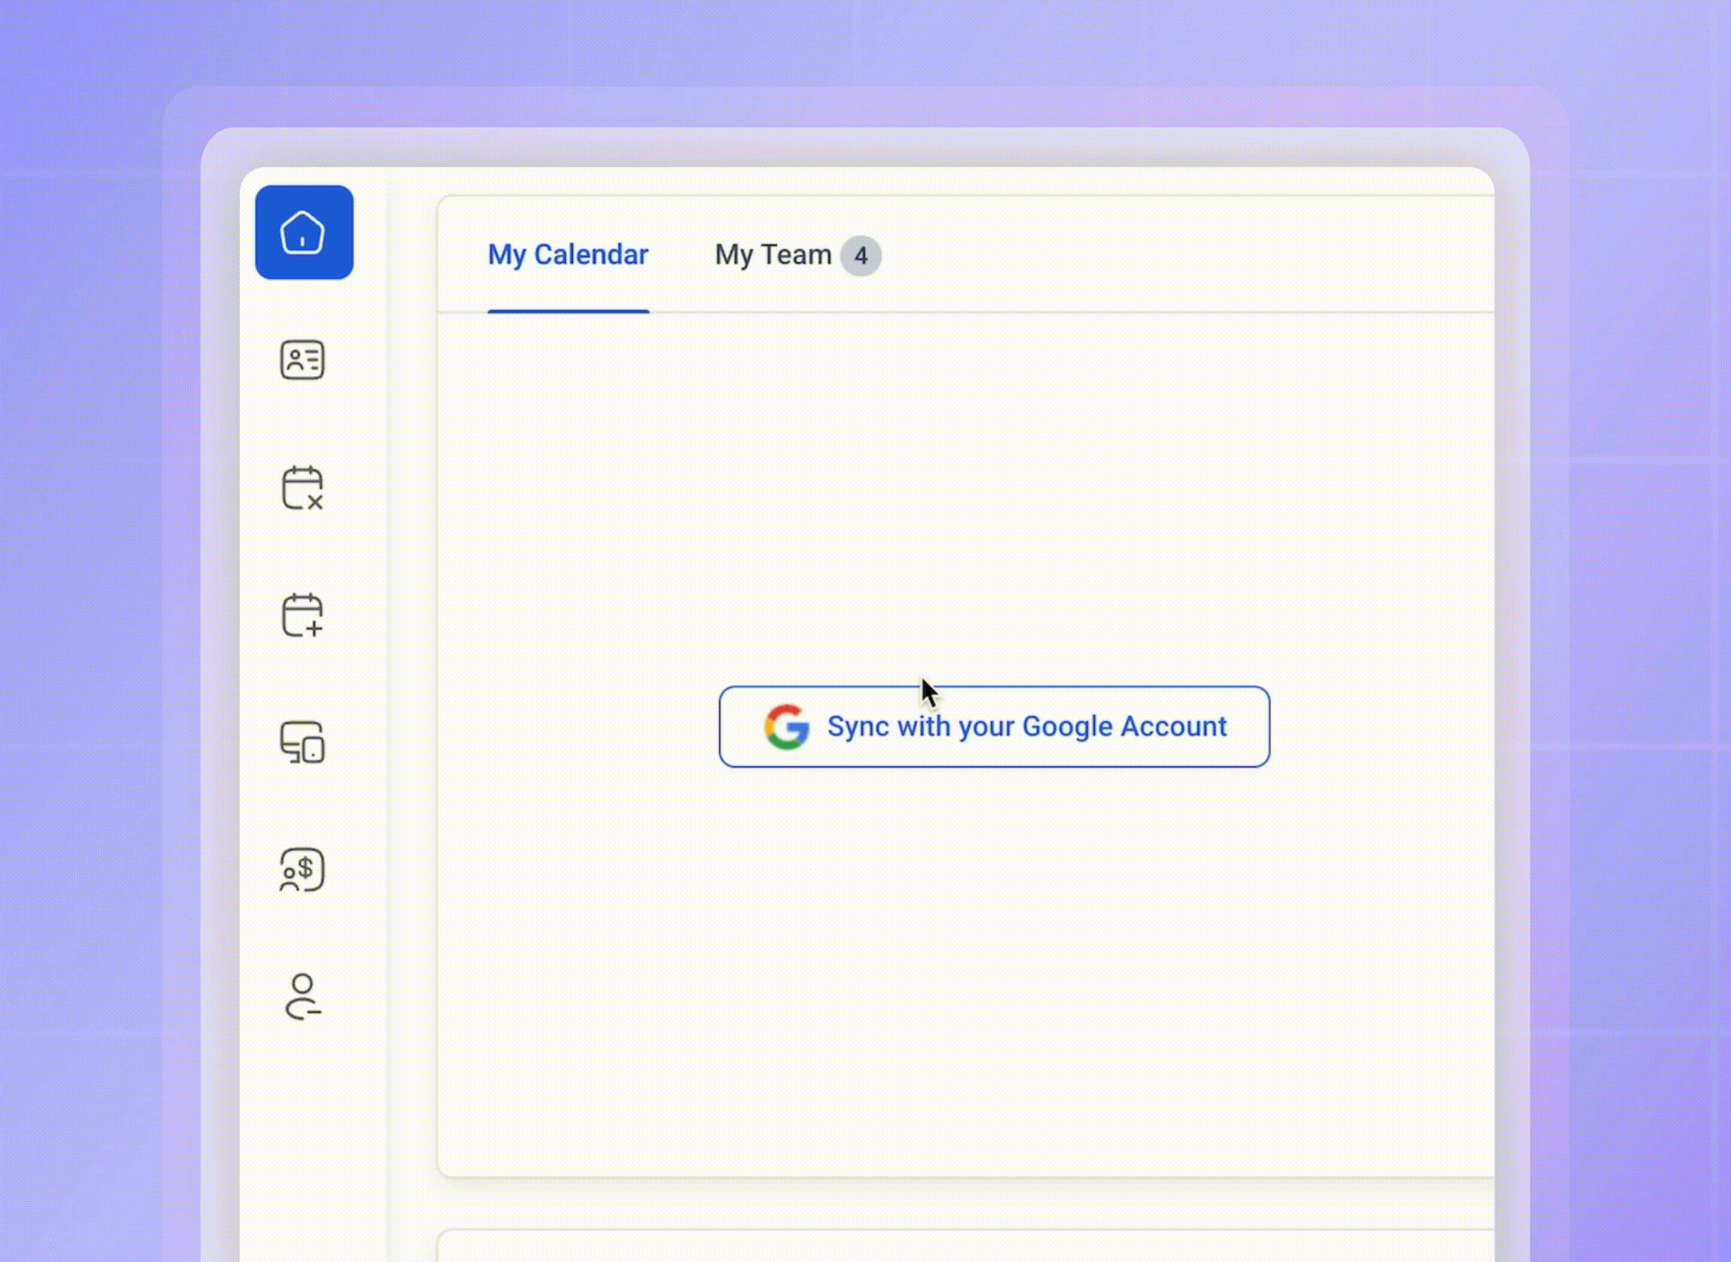1731x1262 pixels.
Task: Open the monitor and phone devices icon
Action: click(302, 743)
